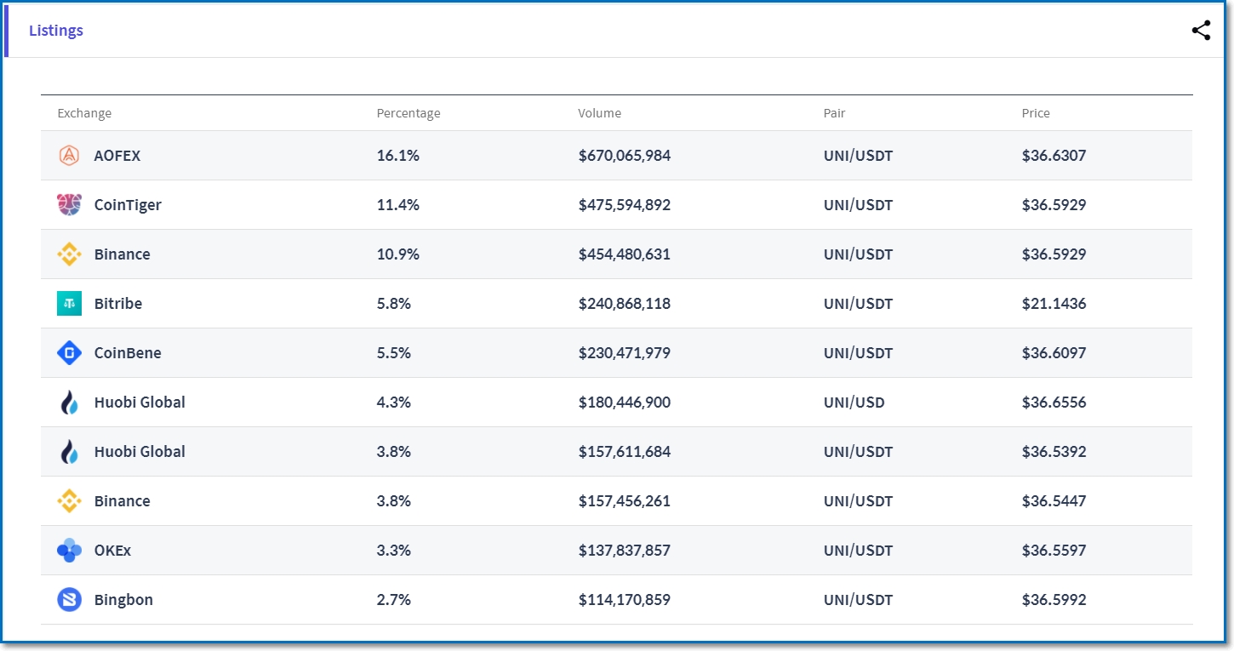The height and width of the screenshot is (651, 1234).
Task: Click the OKEx volume $137,837,857
Action: click(624, 551)
